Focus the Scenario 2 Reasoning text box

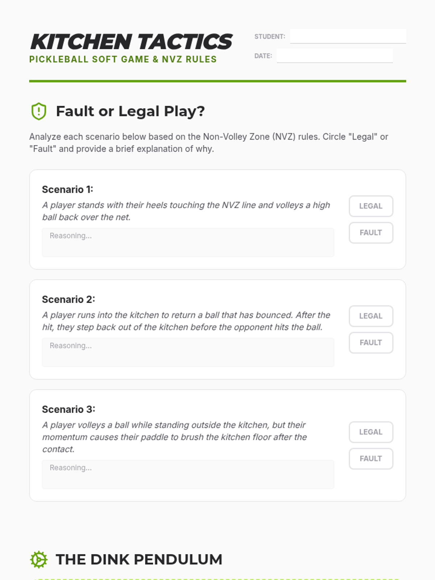[x=188, y=352]
